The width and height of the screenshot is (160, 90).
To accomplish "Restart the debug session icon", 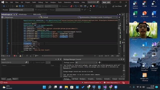I will coord(97,6).
